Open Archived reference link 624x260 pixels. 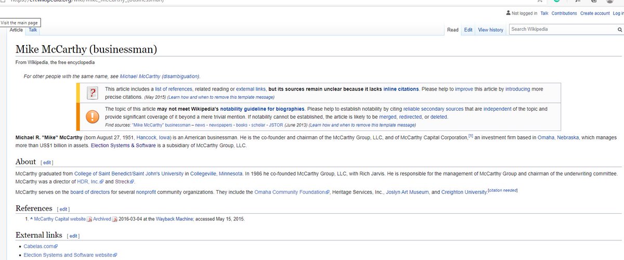point(102,219)
